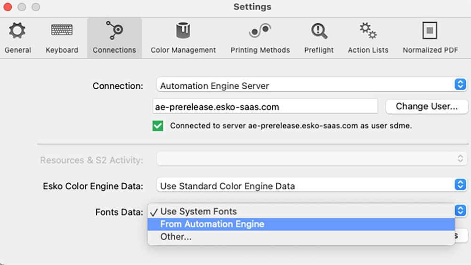Screen dimensions: 471x265
Task: Click the Change User... button
Action: [x=426, y=107]
